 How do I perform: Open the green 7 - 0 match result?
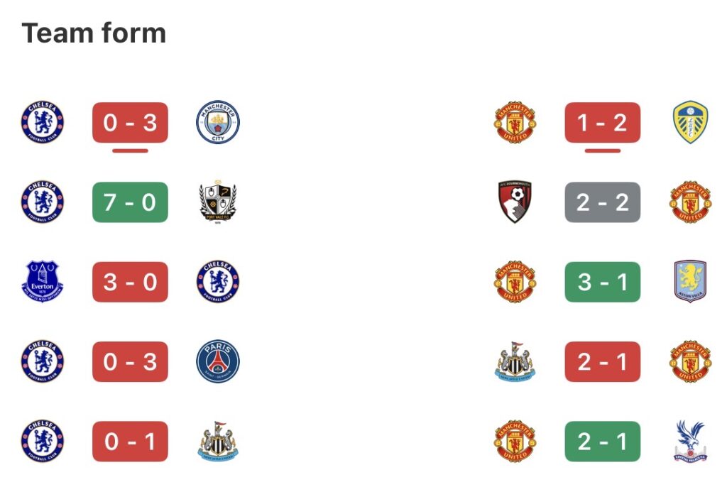pyautogui.click(x=130, y=202)
